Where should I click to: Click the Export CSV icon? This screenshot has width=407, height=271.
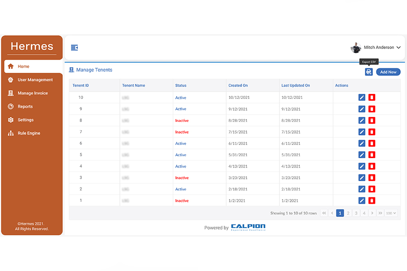pyautogui.click(x=369, y=72)
